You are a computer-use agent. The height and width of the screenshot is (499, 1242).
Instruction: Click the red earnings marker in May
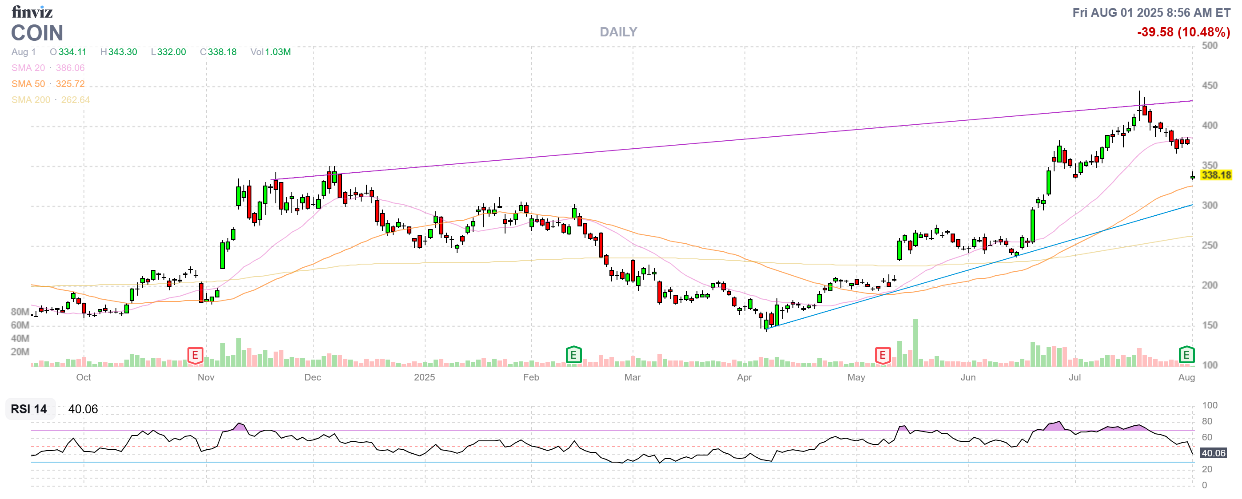pos(882,356)
